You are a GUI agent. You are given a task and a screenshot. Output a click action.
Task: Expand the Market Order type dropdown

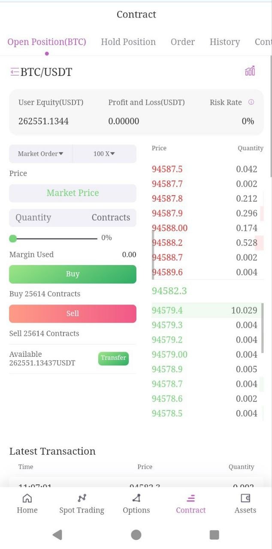coord(41,154)
